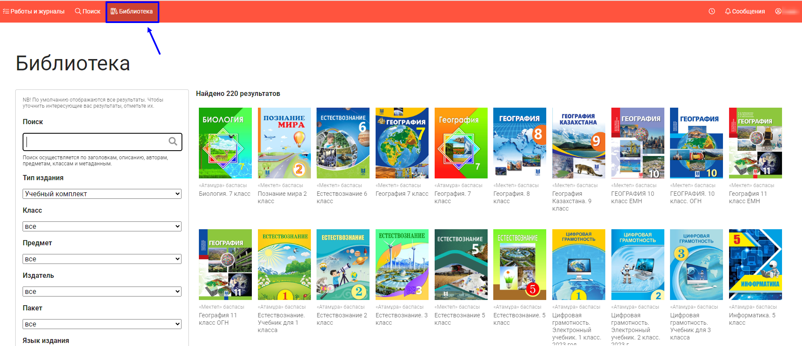Open the Библиотека tab in header

click(132, 11)
